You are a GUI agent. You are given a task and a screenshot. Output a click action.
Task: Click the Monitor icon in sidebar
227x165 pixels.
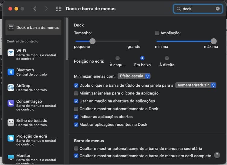coord(11,157)
